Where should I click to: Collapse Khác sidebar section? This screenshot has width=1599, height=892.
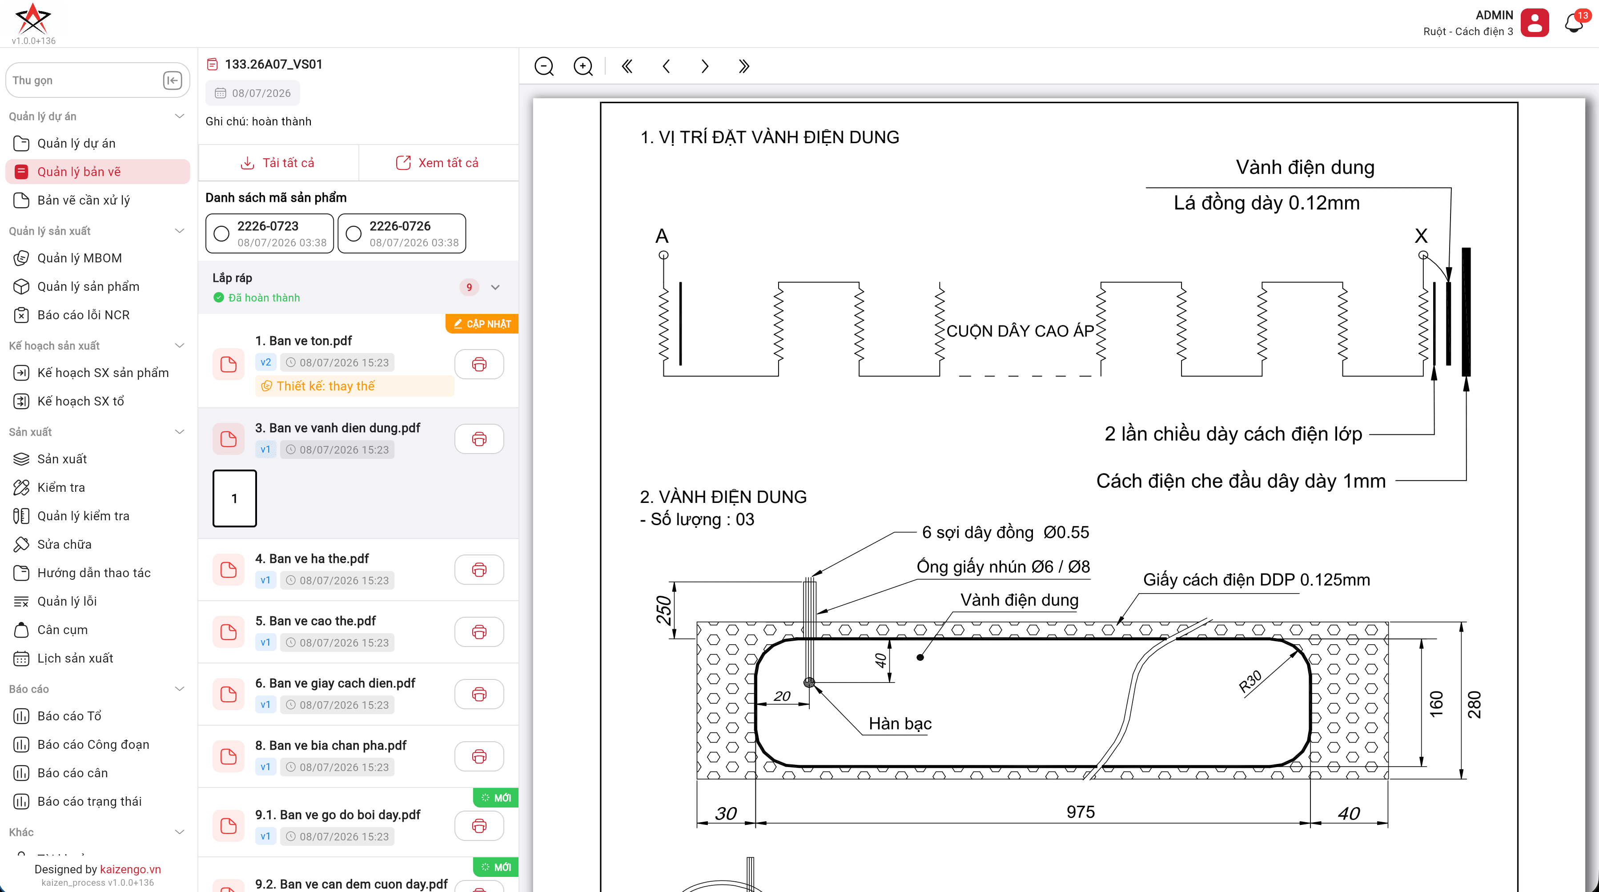179,832
